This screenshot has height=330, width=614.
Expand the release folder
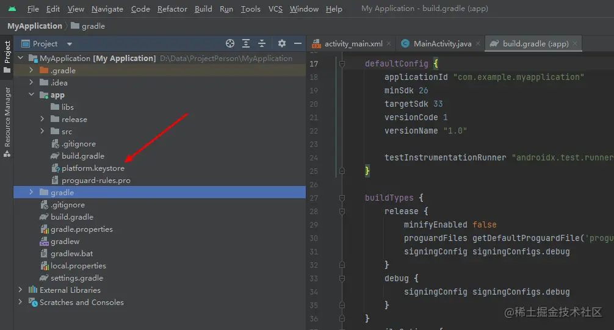pos(42,118)
